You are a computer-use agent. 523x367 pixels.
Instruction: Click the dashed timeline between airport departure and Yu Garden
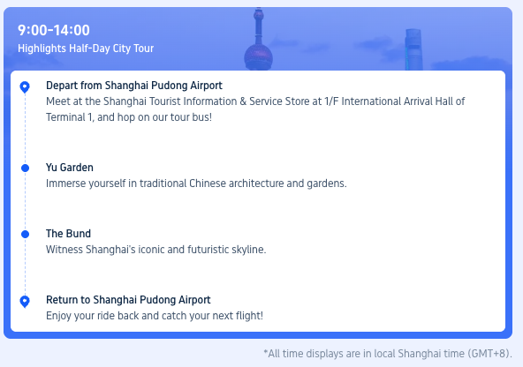25,129
